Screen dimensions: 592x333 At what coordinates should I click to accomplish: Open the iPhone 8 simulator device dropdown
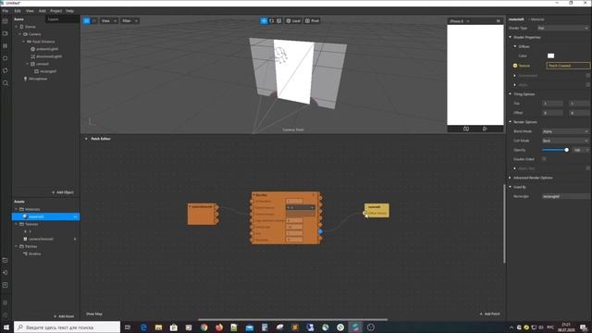pos(460,21)
